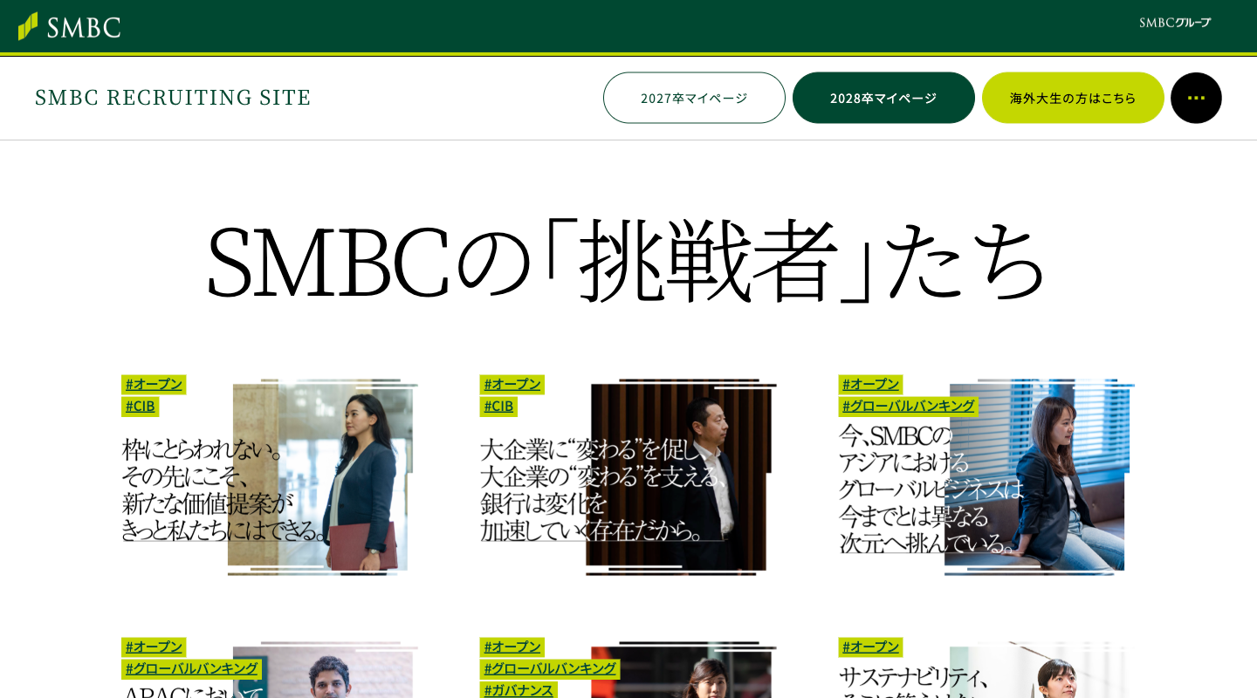Viewport: 1257px width, 698px height.
Task: Select #オープン tag above 今、SMBCの card
Action: coord(870,384)
